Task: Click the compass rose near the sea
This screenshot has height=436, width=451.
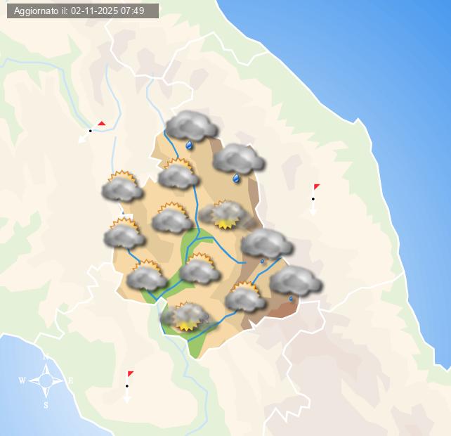Action: [46, 380]
